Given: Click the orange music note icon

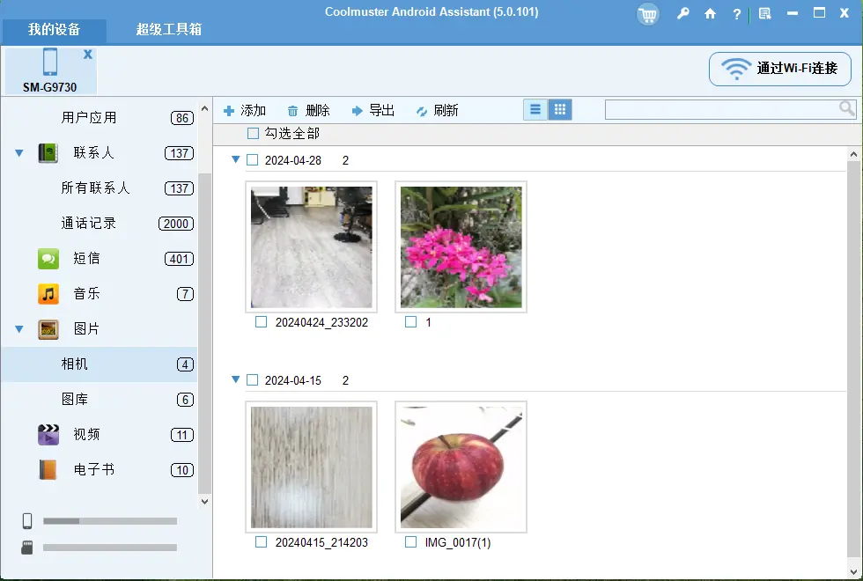Looking at the screenshot, I should [48, 294].
